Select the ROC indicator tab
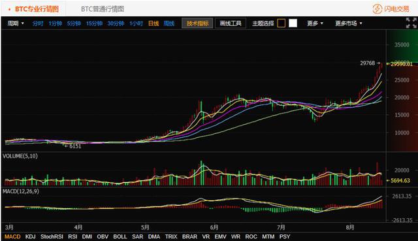Image resolution: width=418 pixels, height=241 pixels. point(251,236)
